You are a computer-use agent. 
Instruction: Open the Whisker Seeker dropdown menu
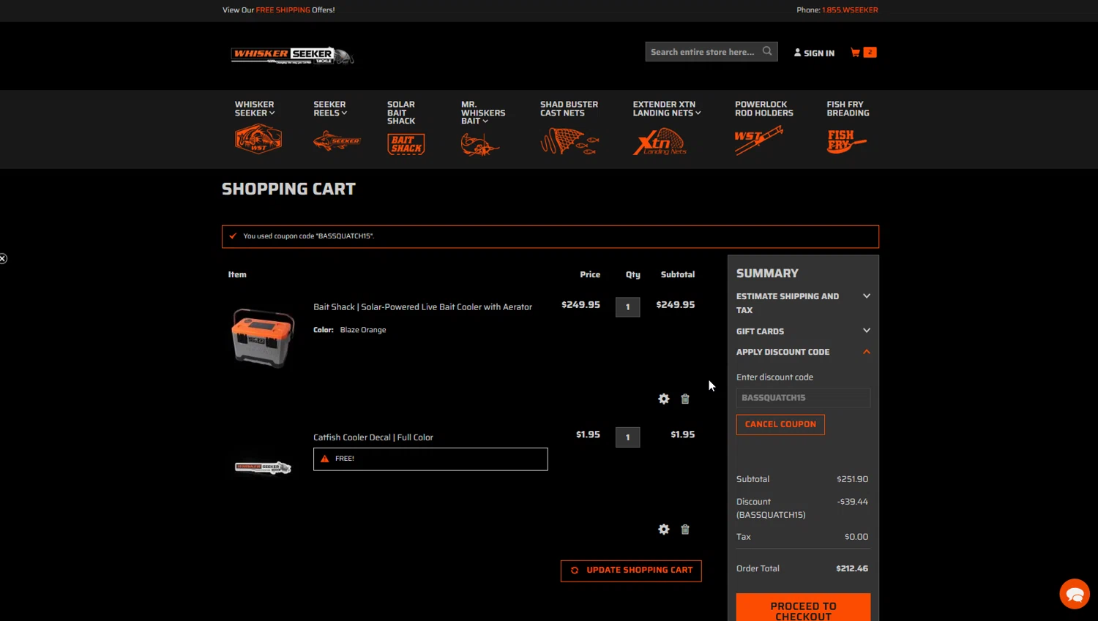click(x=255, y=108)
